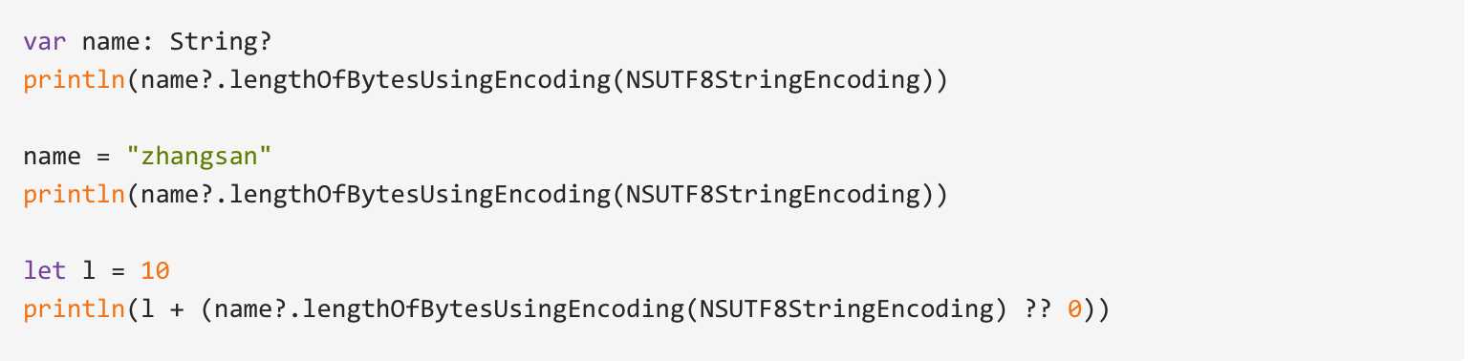
Task: Click the "l" variable before the plus sign
Action: pyautogui.click(x=148, y=309)
